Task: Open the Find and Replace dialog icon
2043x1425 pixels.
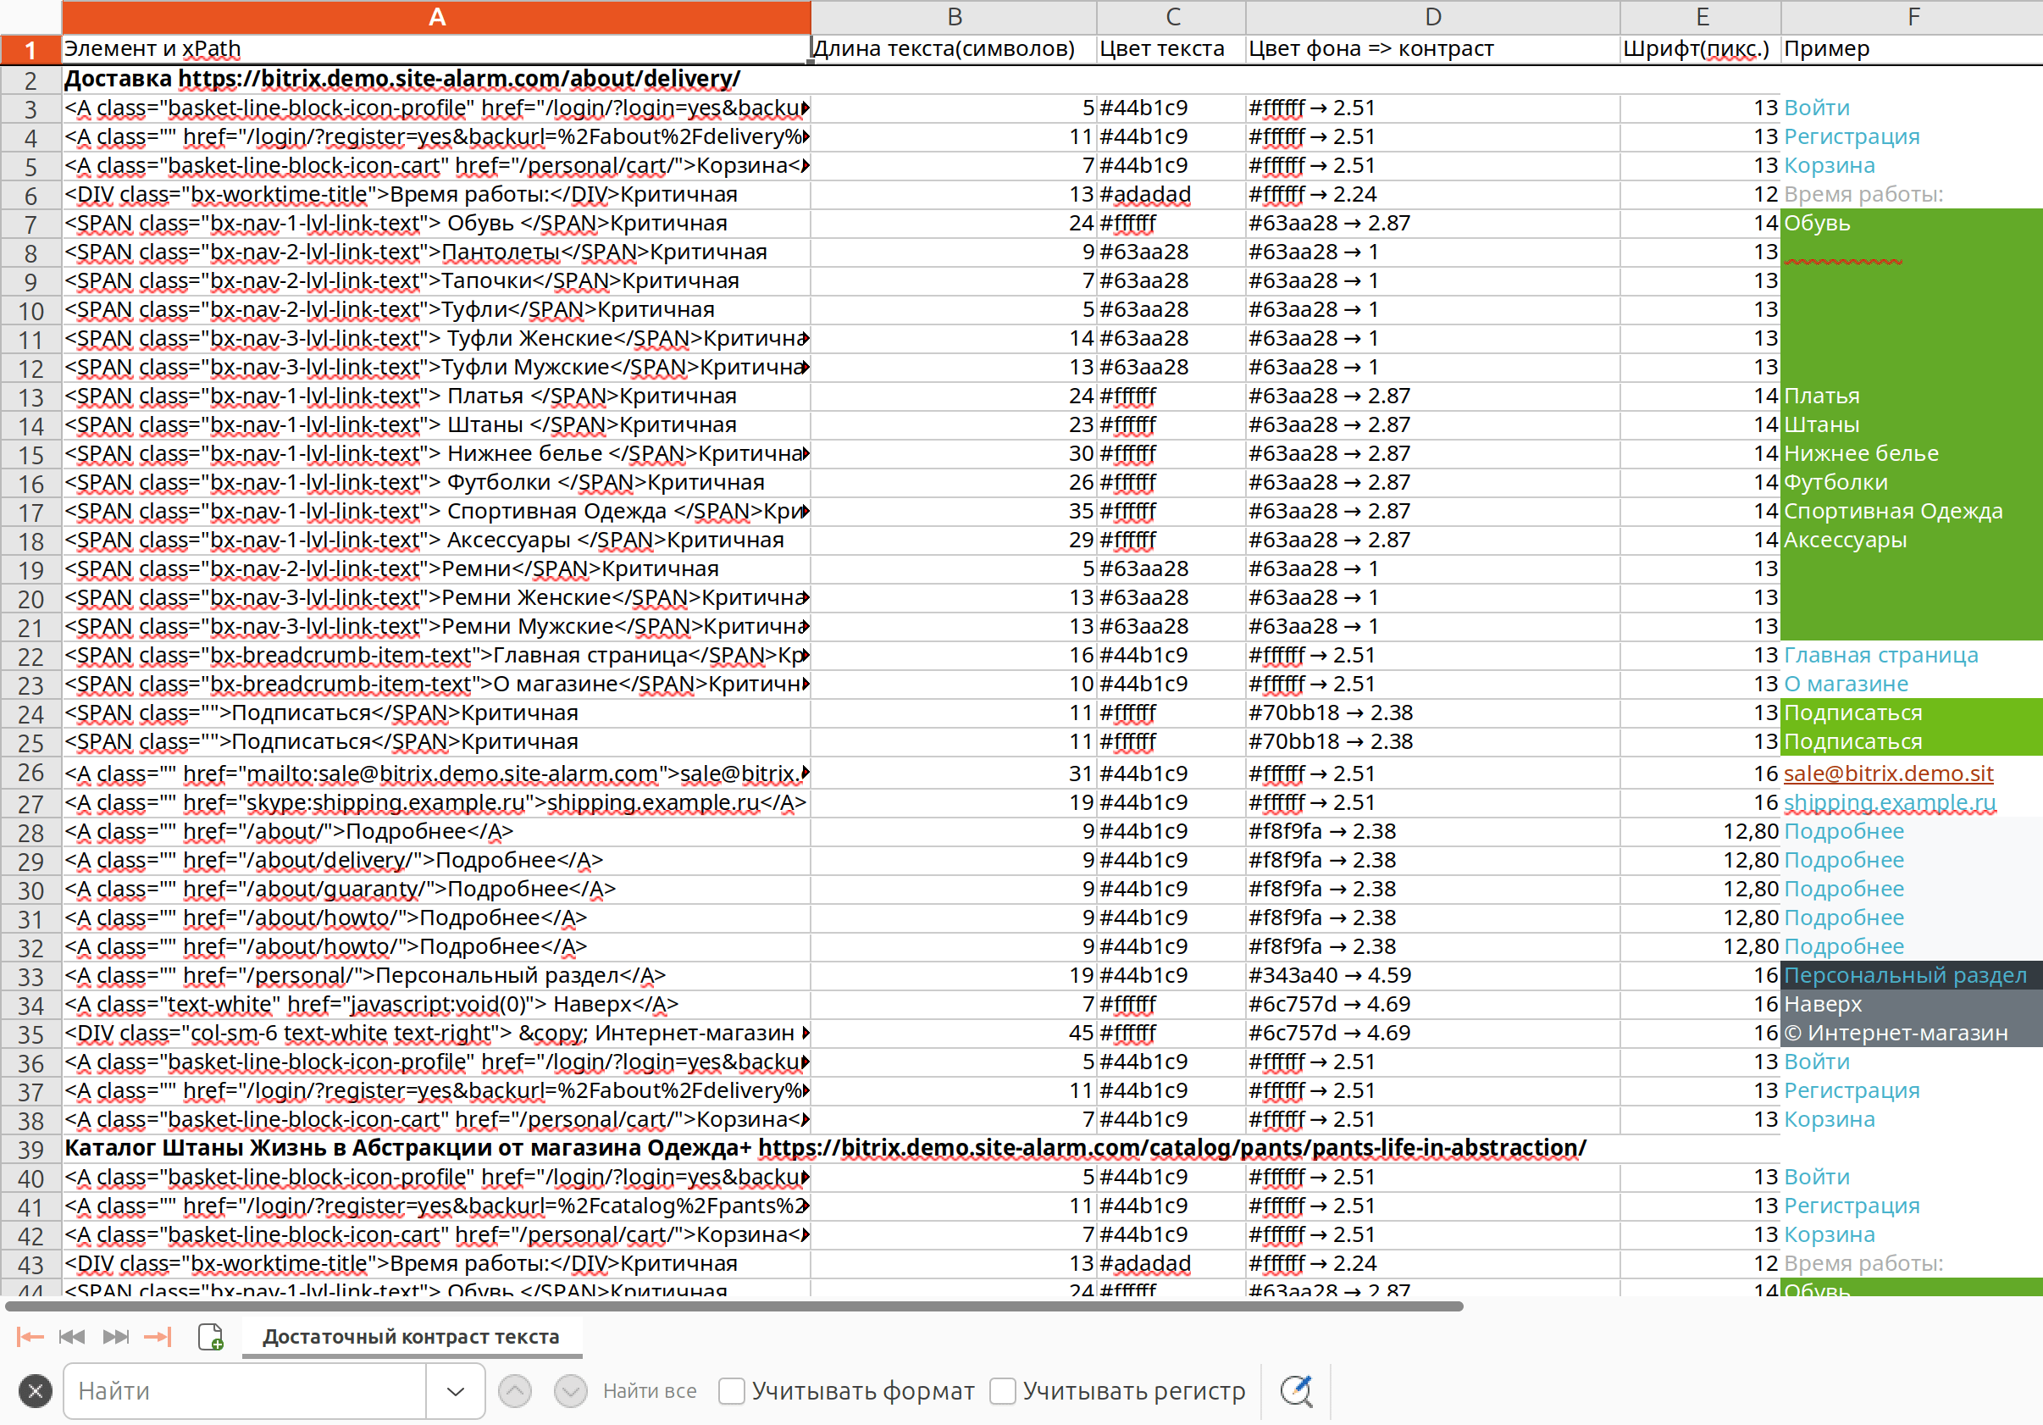Action: pyautogui.click(x=1296, y=1390)
